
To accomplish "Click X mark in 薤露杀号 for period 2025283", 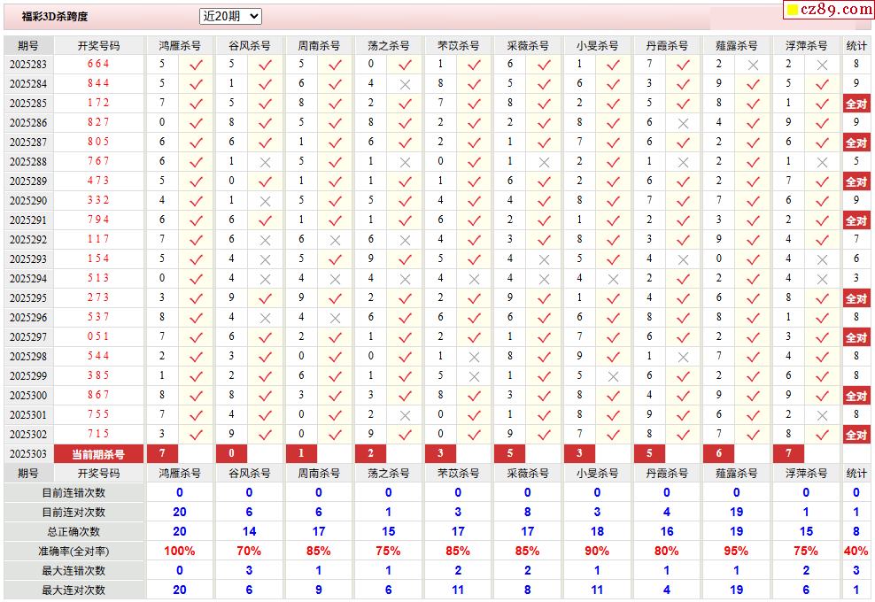I will 753,65.
